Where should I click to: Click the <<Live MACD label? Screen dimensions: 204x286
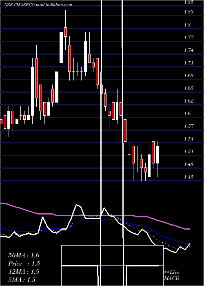pyautogui.click(x=172, y=275)
